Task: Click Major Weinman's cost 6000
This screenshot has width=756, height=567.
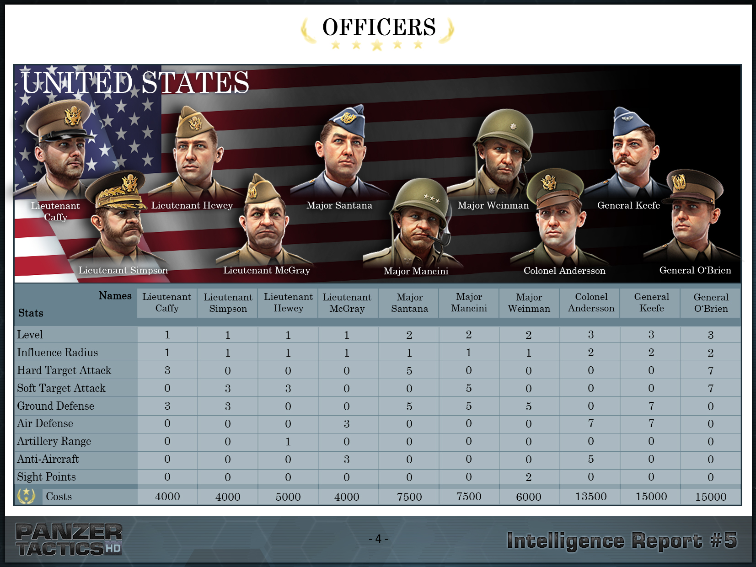Action: tap(529, 497)
